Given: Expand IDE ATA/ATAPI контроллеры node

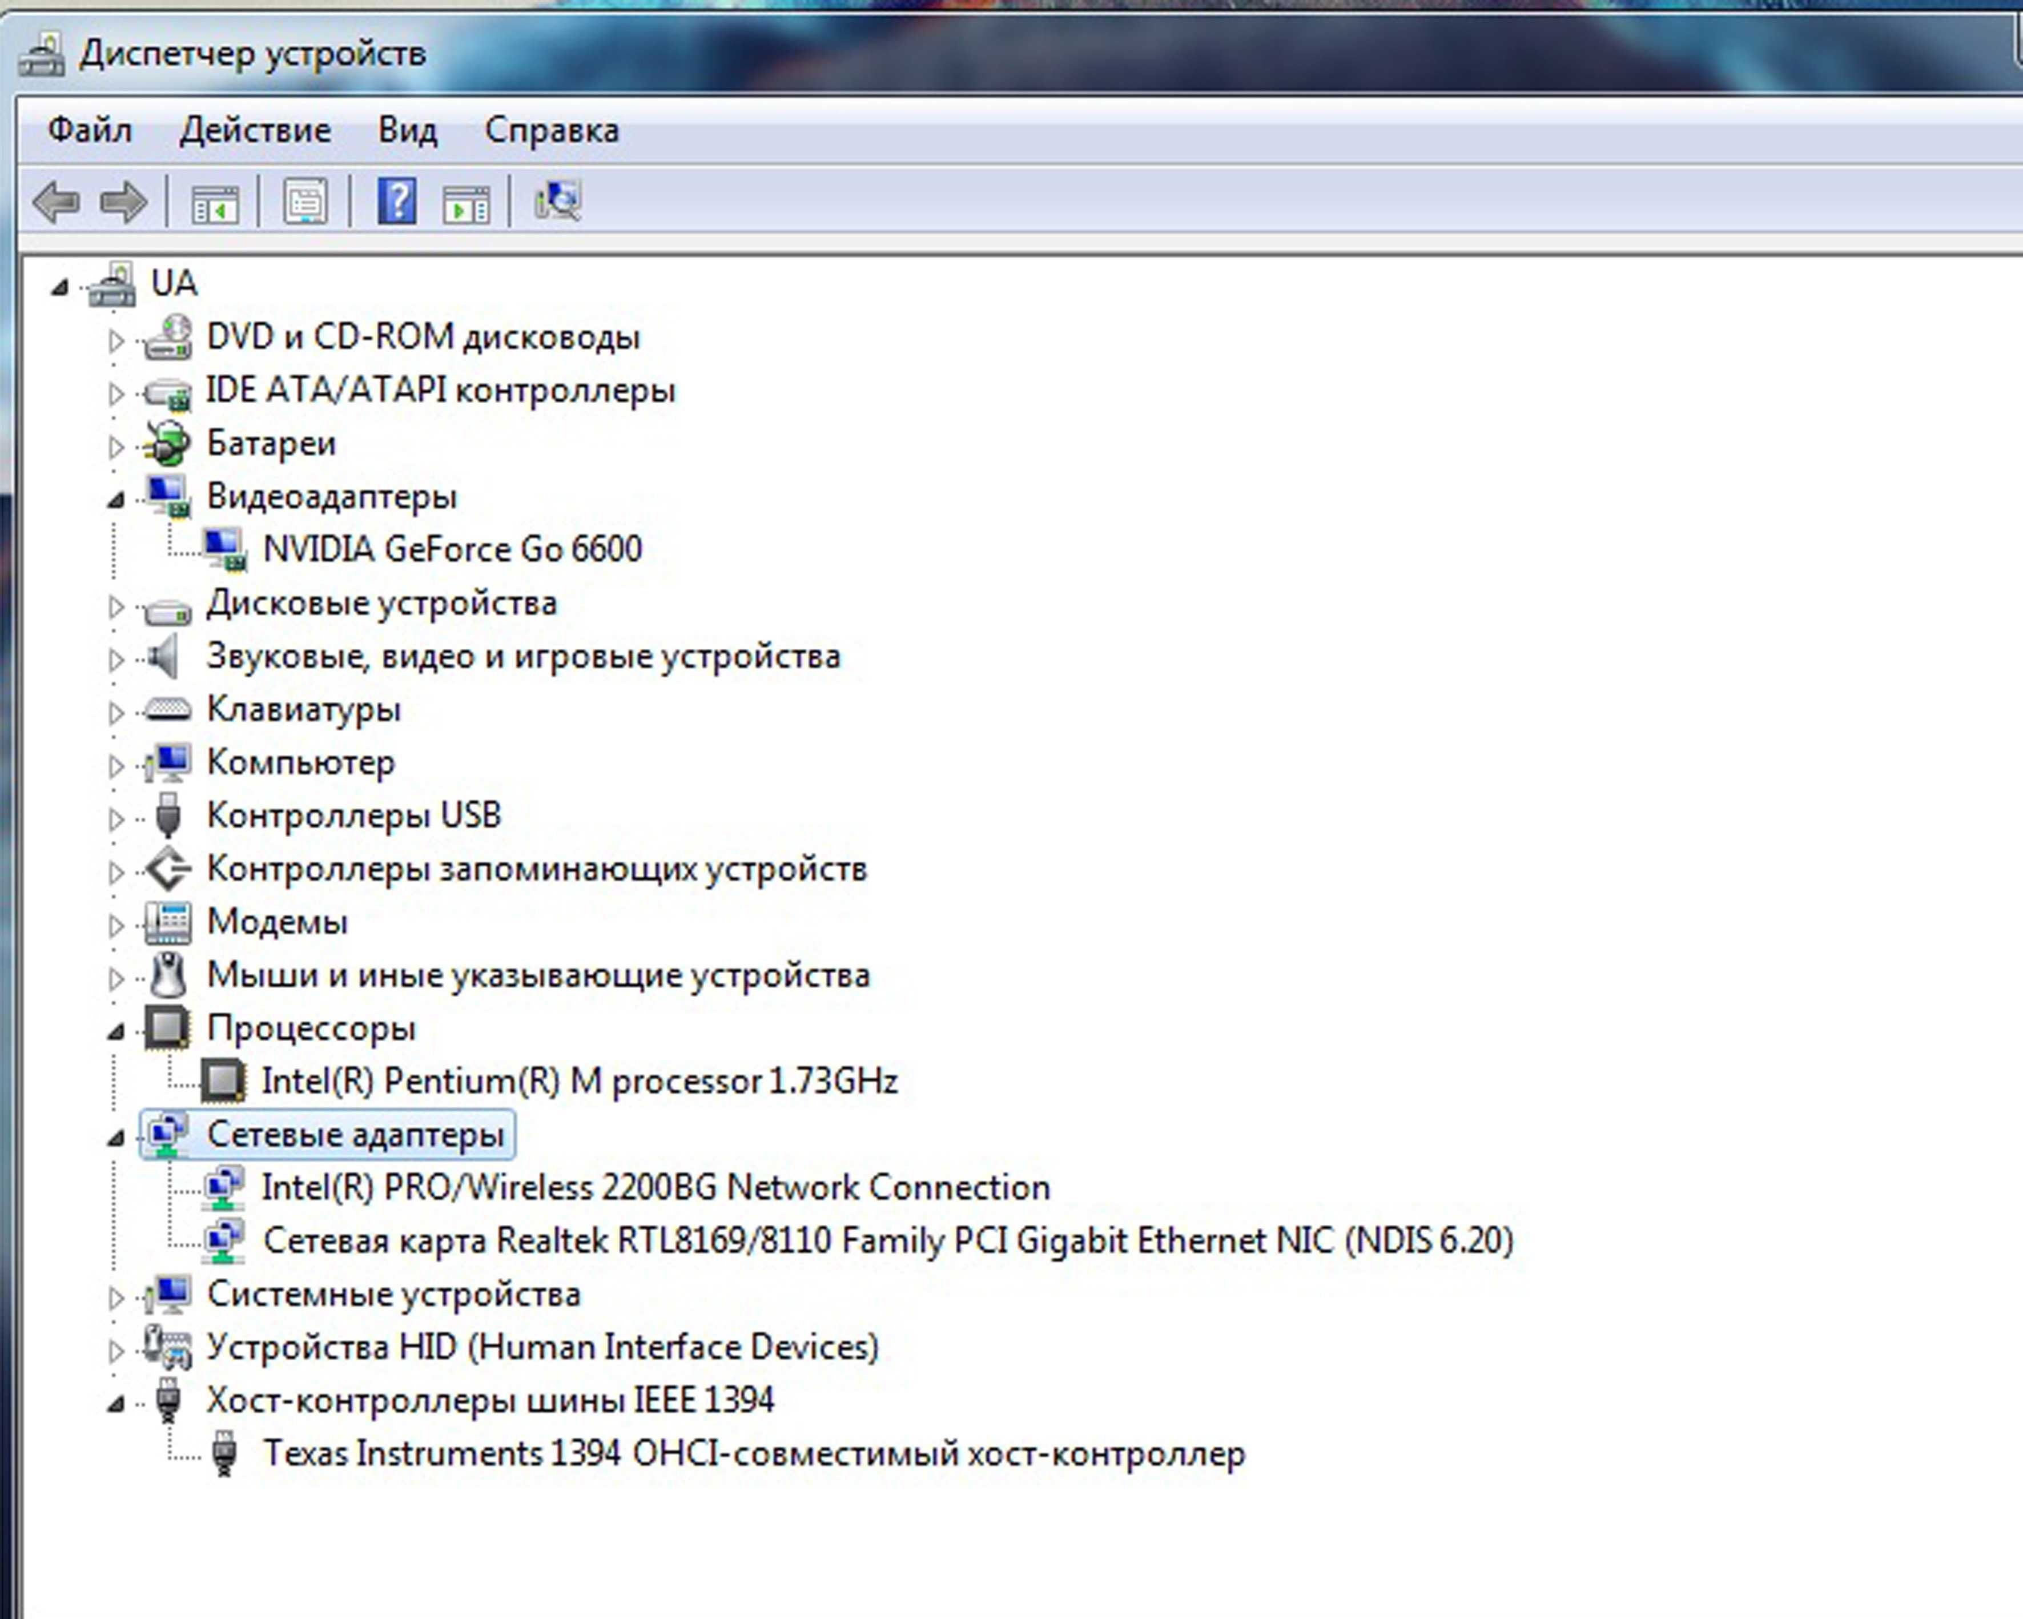Looking at the screenshot, I should (115, 393).
